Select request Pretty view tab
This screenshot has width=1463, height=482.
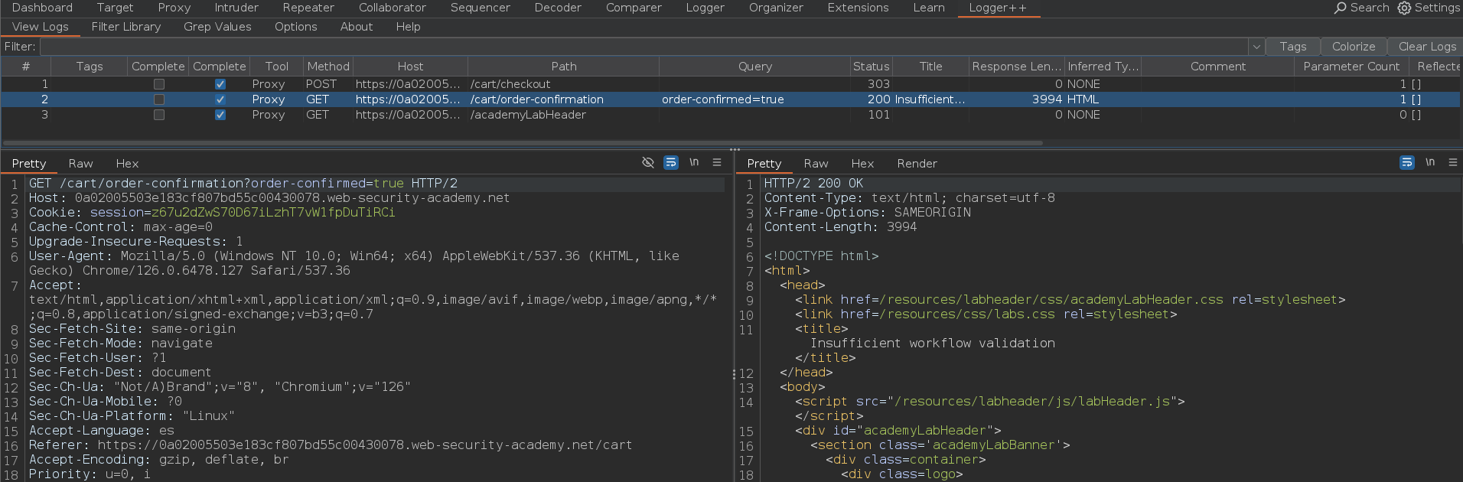point(29,163)
